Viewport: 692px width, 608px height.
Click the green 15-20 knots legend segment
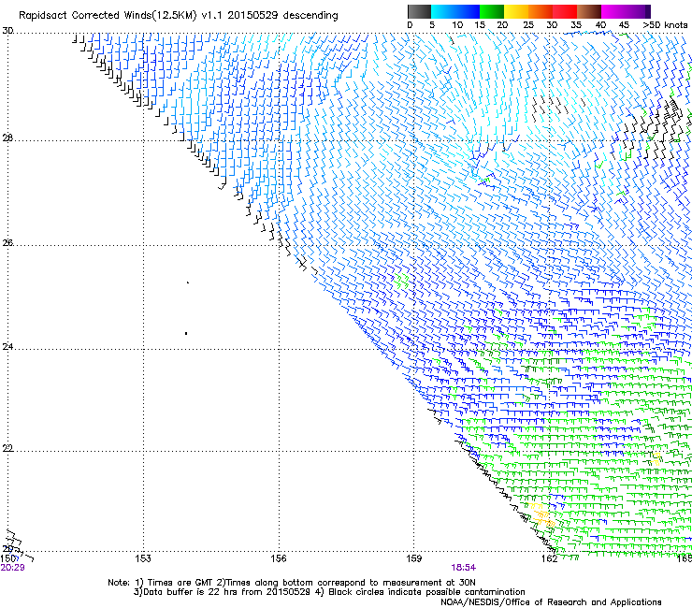click(492, 11)
